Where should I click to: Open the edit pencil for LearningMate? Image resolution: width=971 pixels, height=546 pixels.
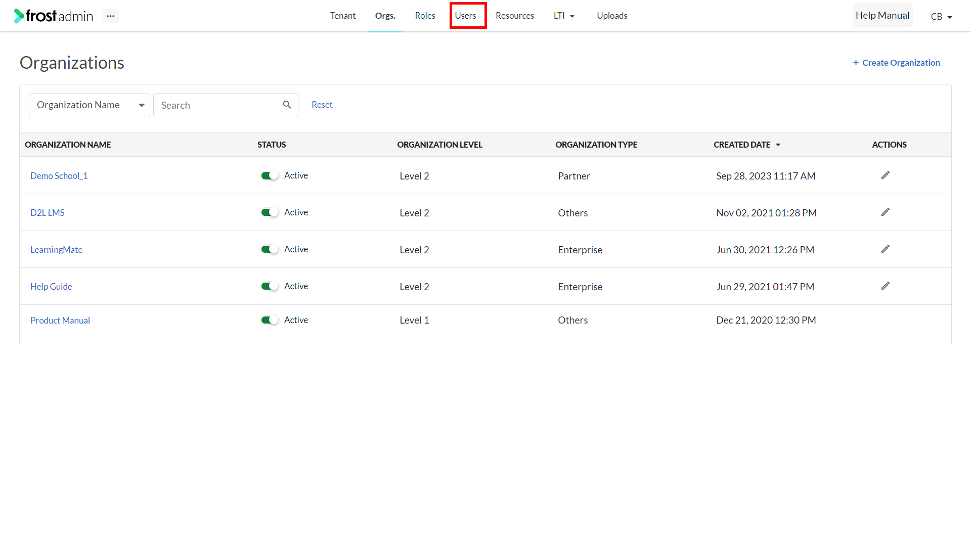pos(885,249)
